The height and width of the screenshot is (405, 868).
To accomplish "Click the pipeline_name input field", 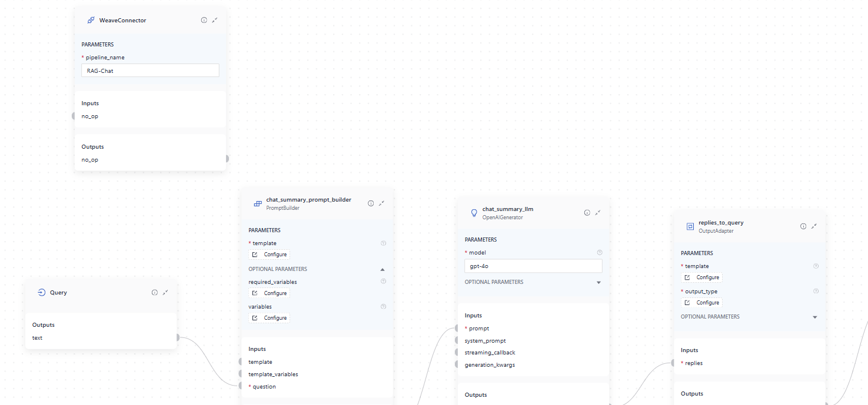I will click(150, 71).
